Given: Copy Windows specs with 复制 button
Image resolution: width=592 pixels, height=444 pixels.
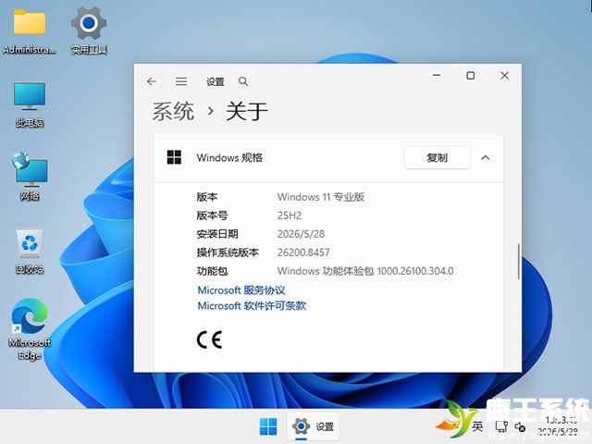Looking at the screenshot, I should [438, 157].
